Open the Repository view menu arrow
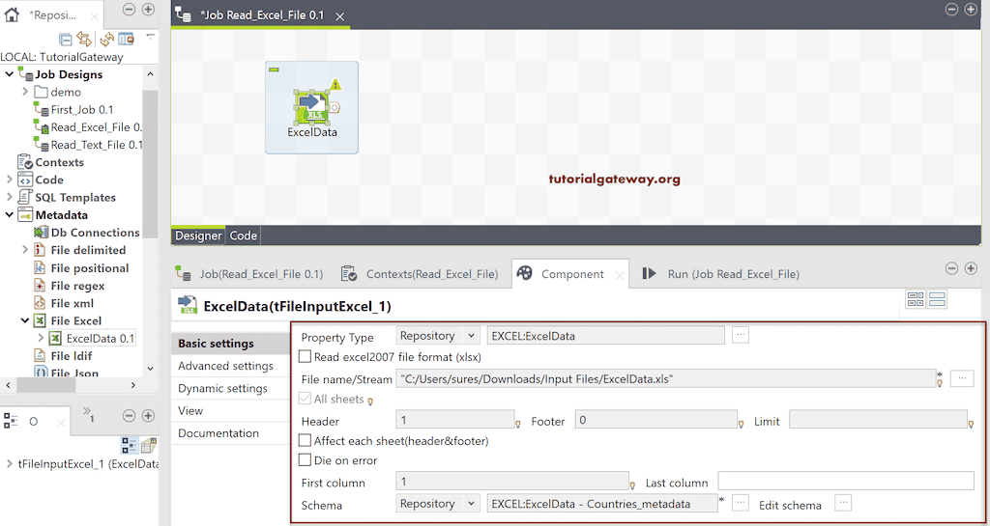 point(150,37)
